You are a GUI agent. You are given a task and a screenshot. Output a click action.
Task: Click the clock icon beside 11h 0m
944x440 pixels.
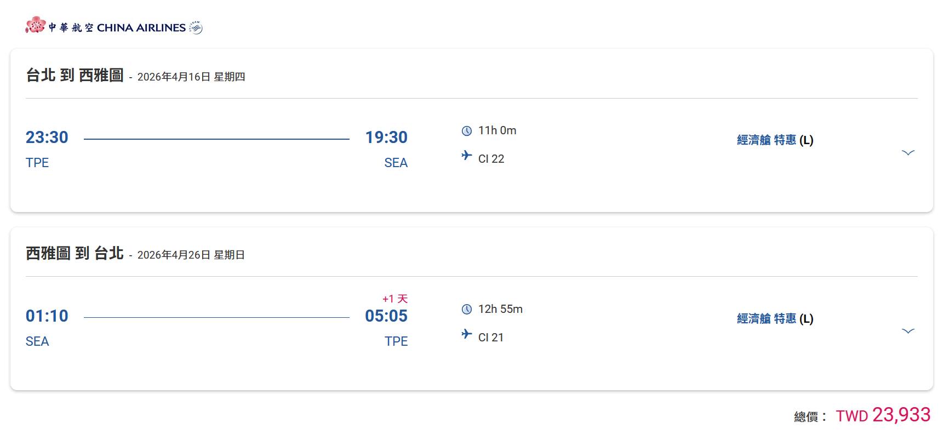(467, 131)
